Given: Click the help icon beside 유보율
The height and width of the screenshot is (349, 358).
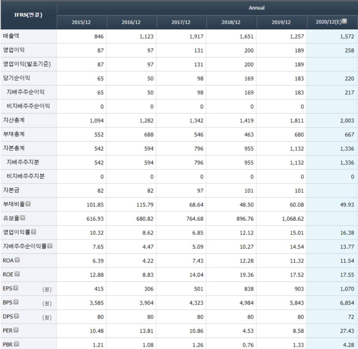Looking at the screenshot, I should 22,218.
